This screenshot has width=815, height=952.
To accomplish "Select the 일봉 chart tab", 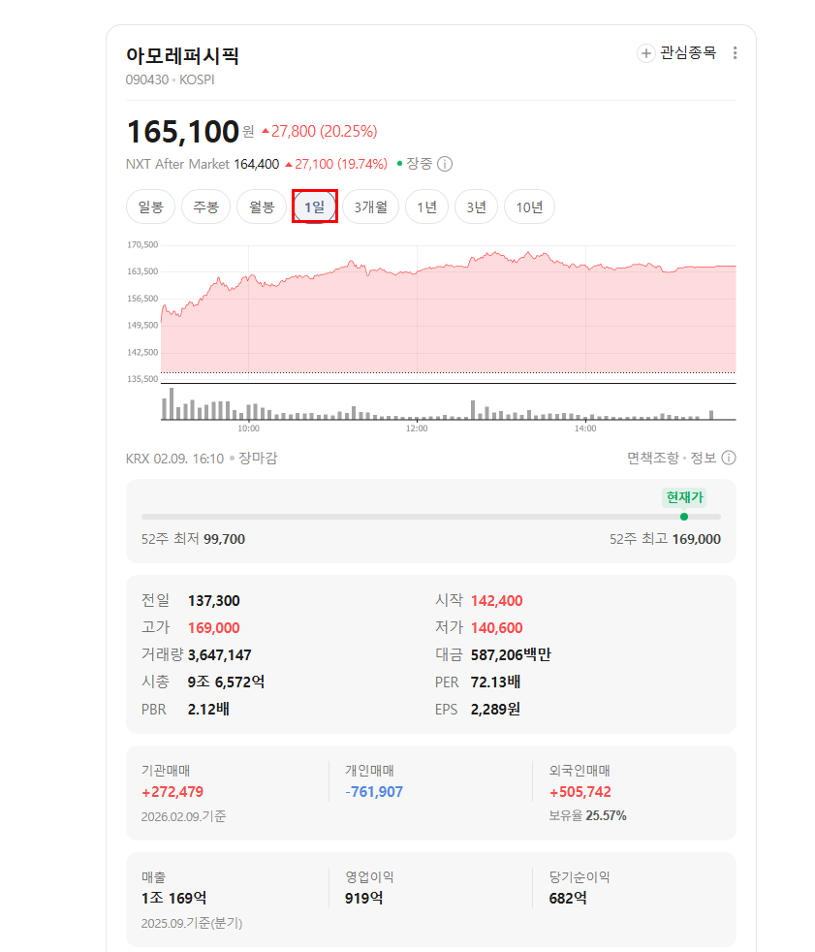I will pos(150,207).
